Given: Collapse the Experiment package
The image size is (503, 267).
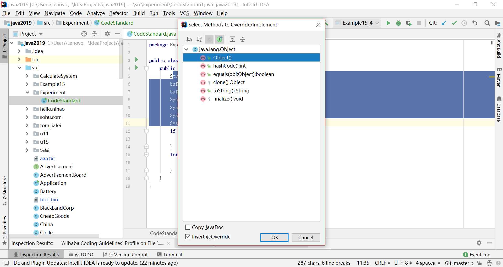Looking at the screenshot, I should click(27, 92).
